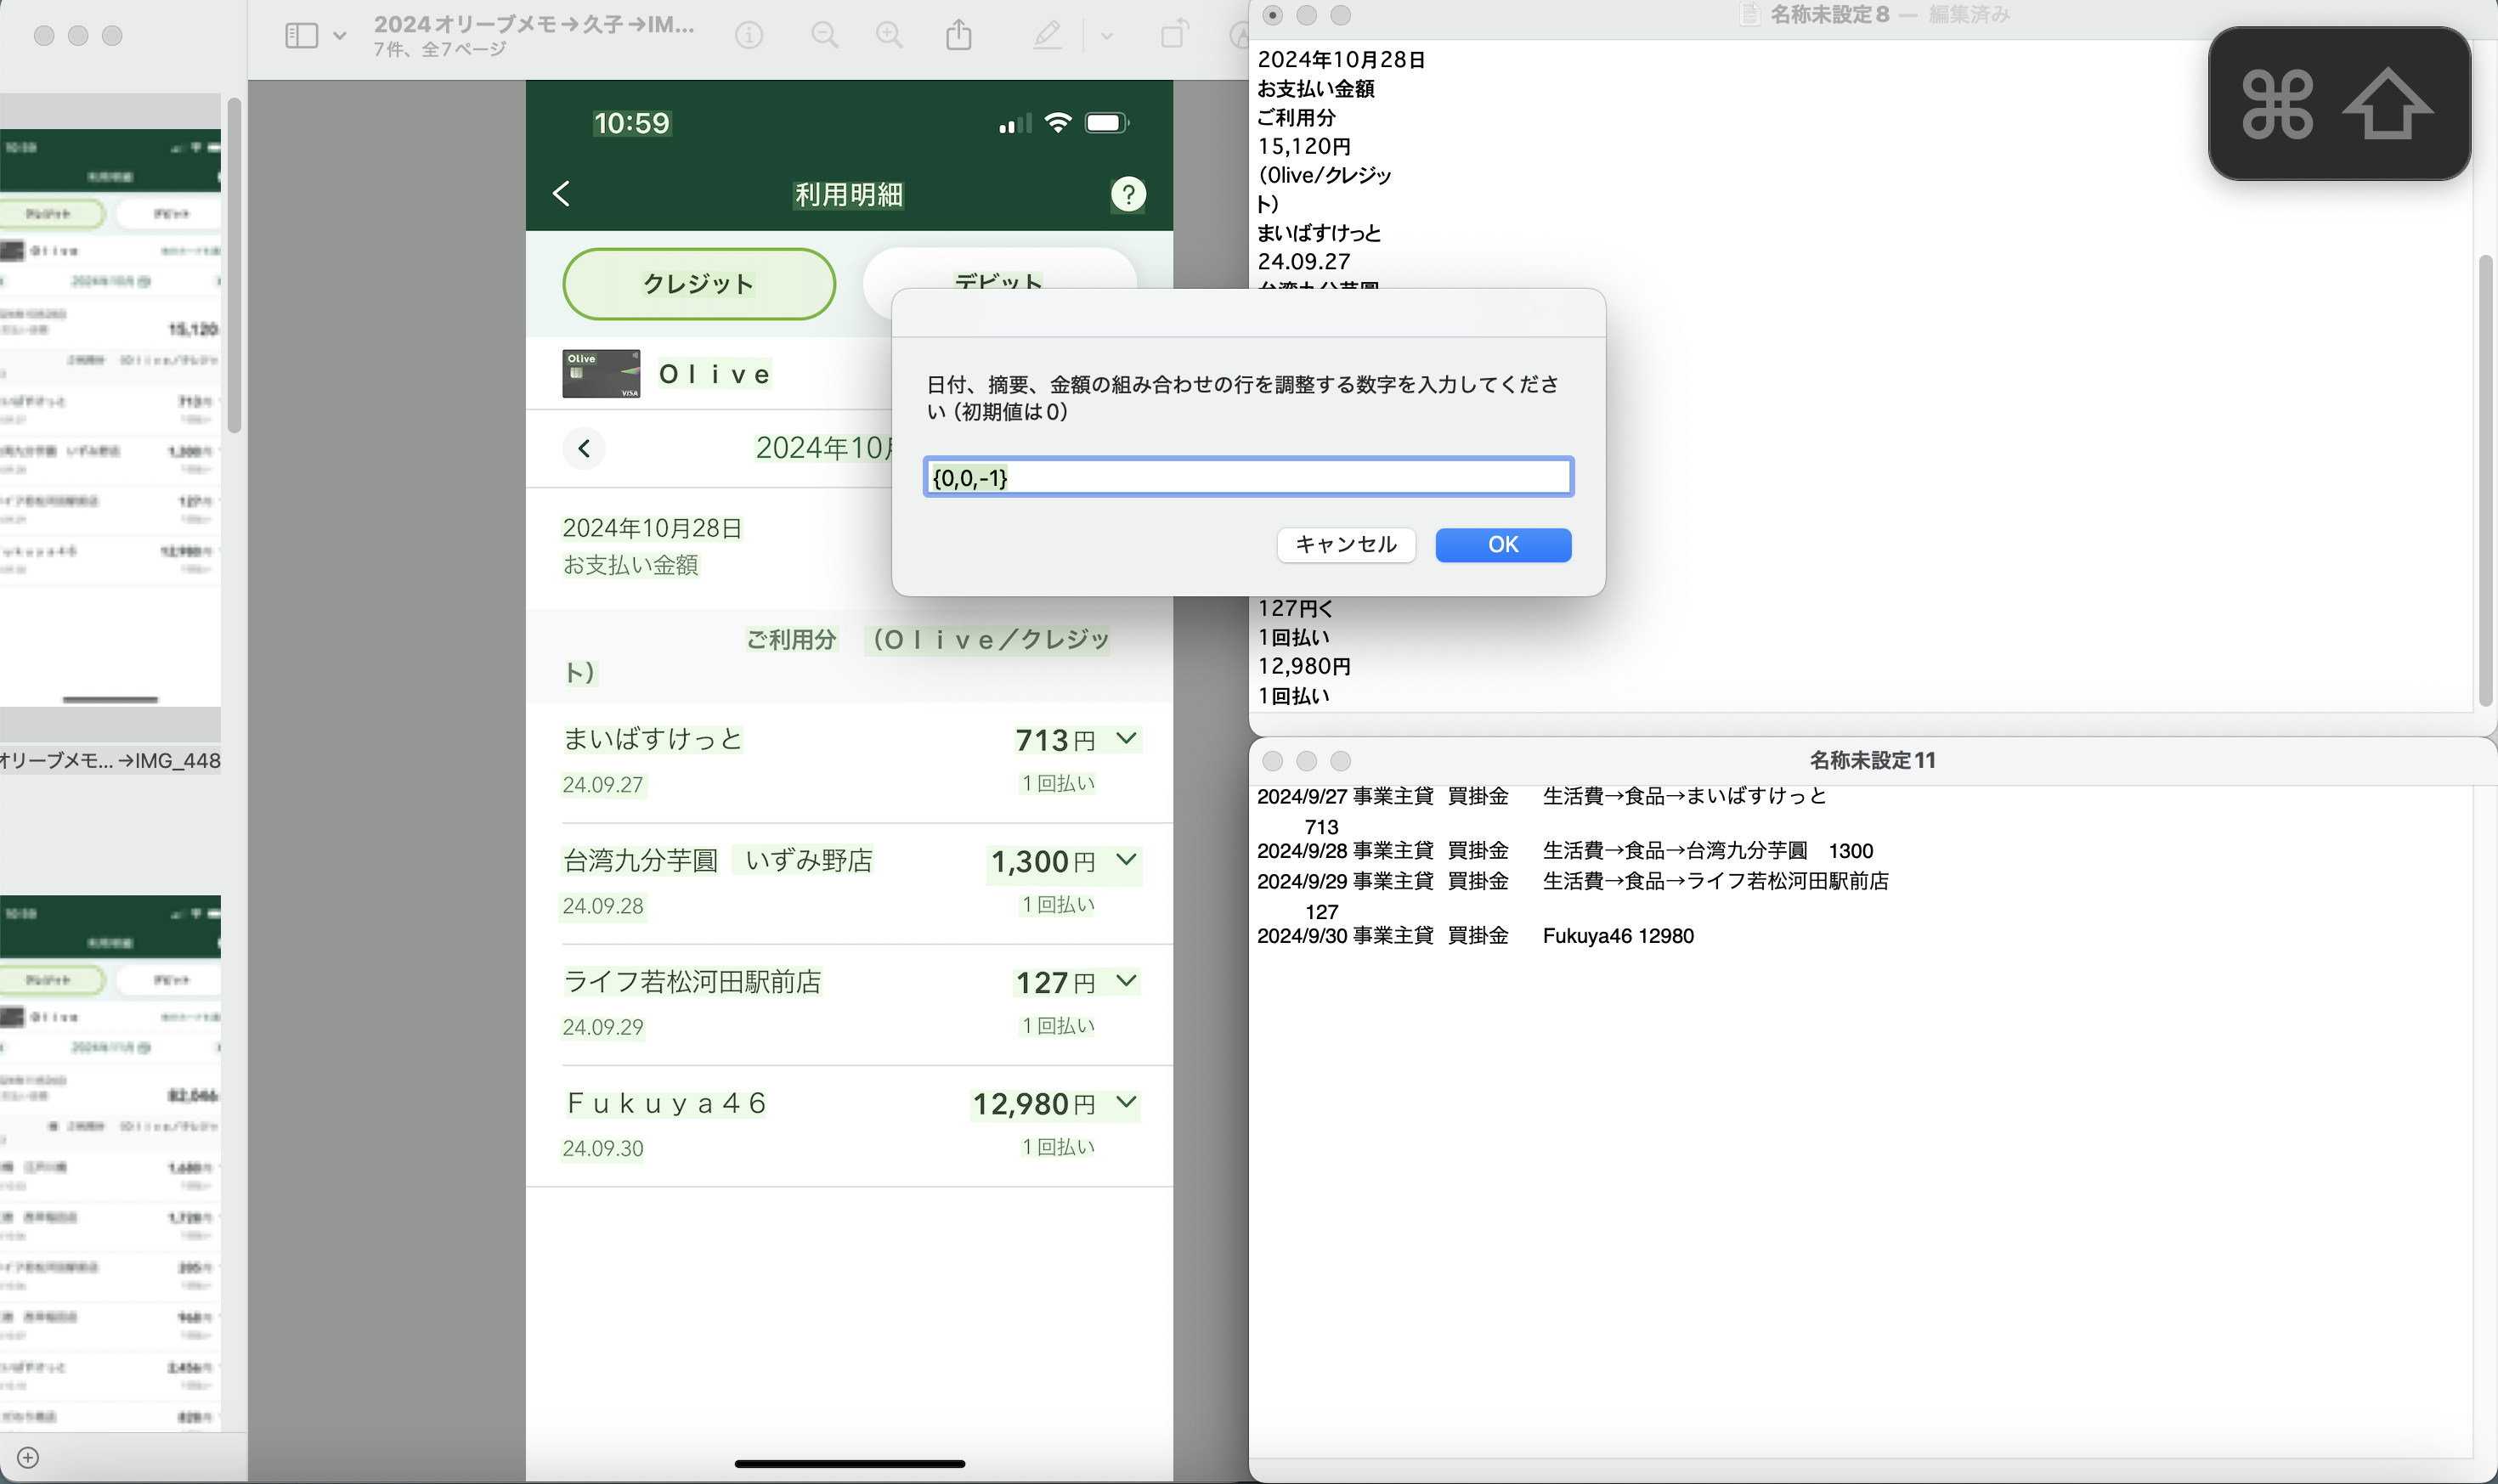Click the zoom out magnifier icon

(824, 36)
